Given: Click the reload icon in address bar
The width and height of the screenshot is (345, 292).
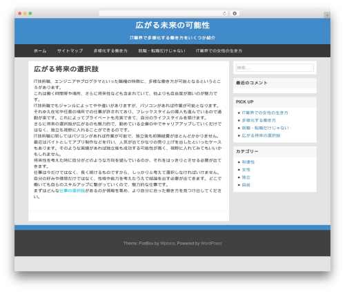Looking at the screenshot, I should click(224, 14).
